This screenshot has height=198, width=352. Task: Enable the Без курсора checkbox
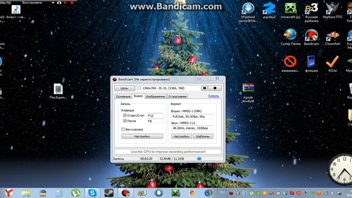(x=123, y=129)
